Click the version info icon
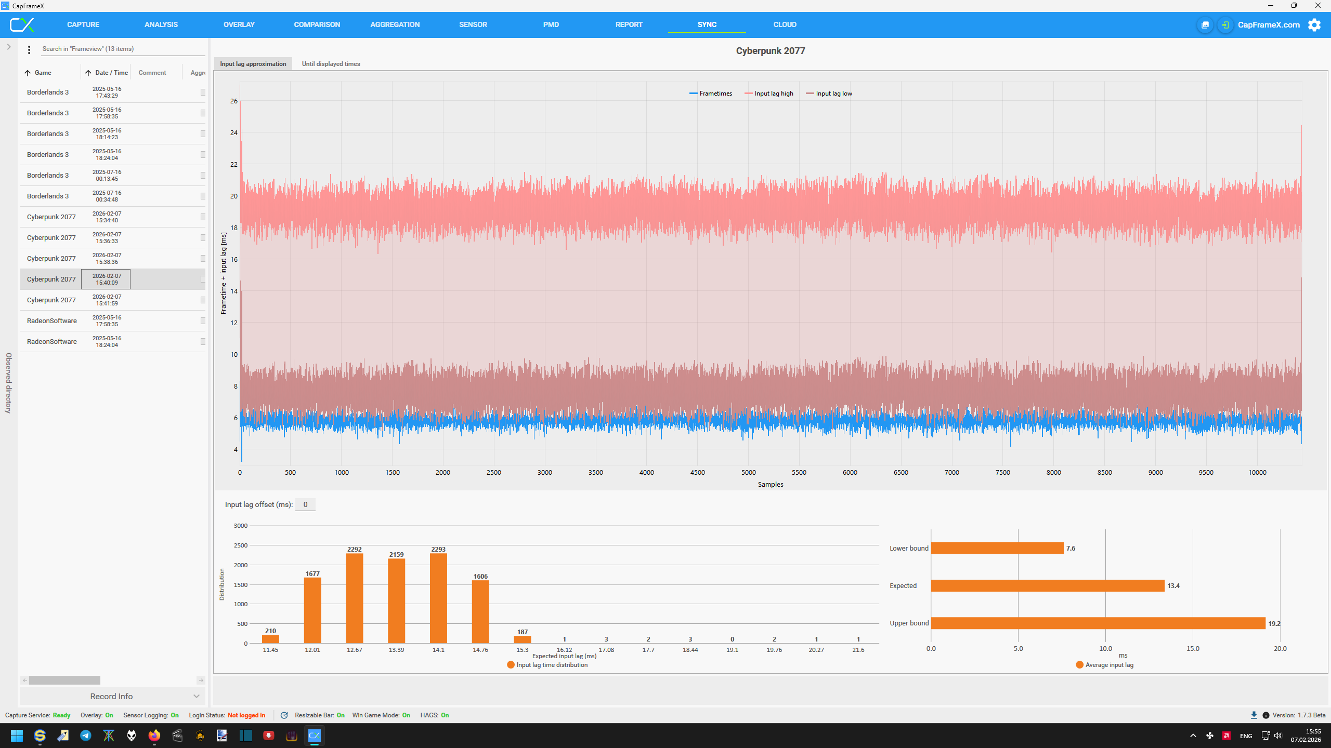This screenshot has height=748, width=1331. (1266, 715)
